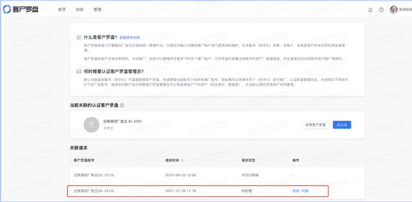Click the compass icon beside 什么是客户罗盘
The image size is (412, 202).
pos(79,37)
